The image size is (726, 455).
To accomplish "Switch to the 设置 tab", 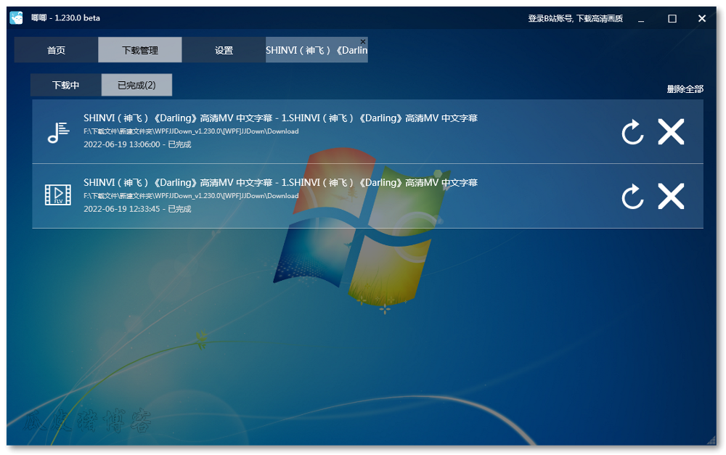I will [224, 50].
